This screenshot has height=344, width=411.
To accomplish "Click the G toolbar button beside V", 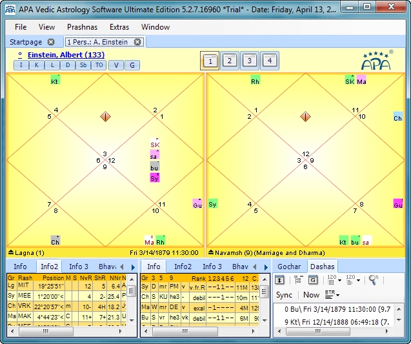I will click(x=132, y=65).
